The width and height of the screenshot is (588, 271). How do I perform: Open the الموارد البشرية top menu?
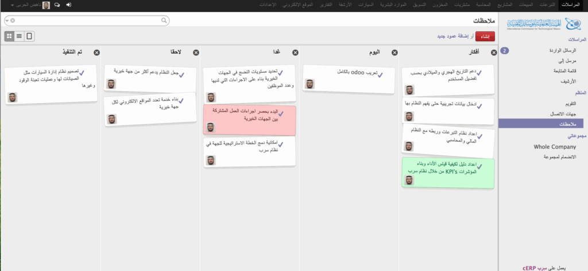392,5
